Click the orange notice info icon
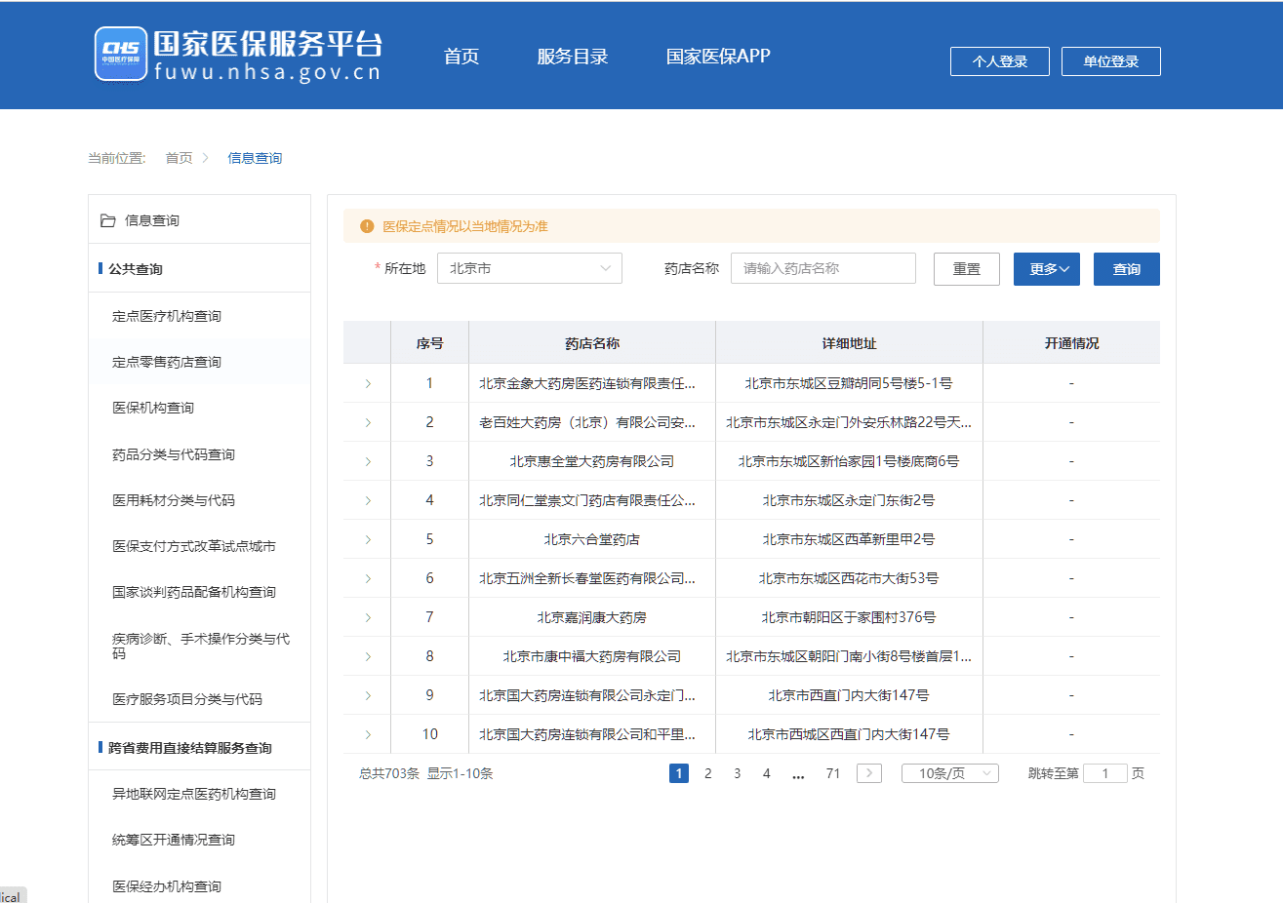 point(367,226)
